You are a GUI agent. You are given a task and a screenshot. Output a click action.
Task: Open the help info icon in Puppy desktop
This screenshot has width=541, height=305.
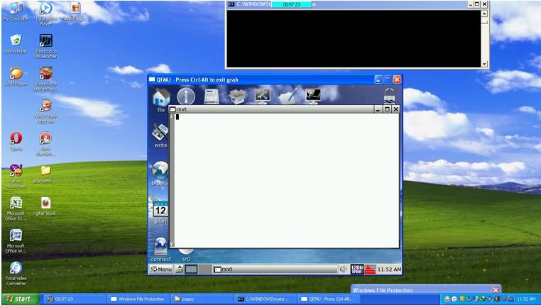[x=186, y=96]
